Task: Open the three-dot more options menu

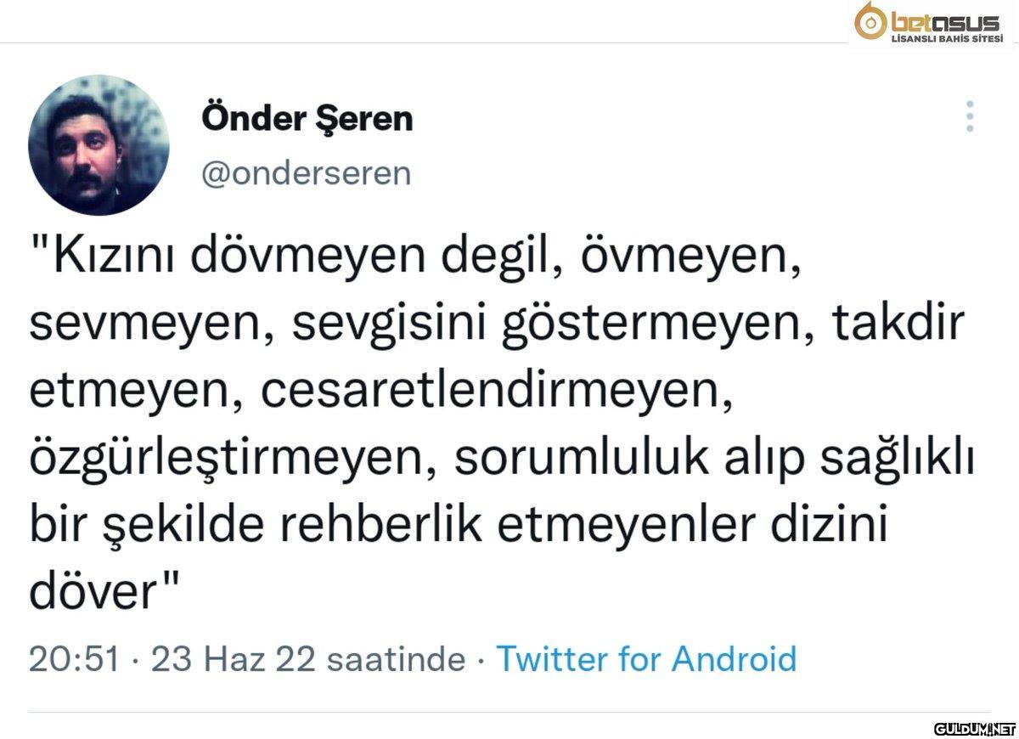Action: tap(970, 117)
